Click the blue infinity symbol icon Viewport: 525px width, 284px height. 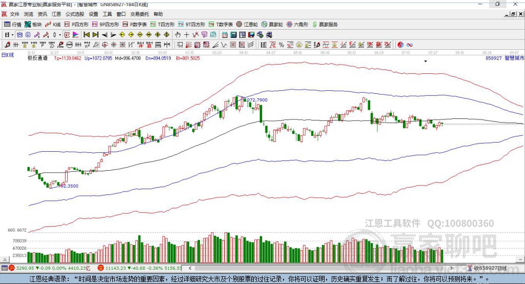click(x=410, y=45)
